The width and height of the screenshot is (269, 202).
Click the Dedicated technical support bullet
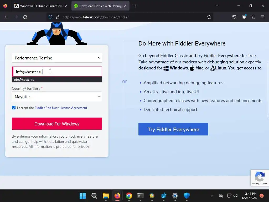click(x=170, y=110)
